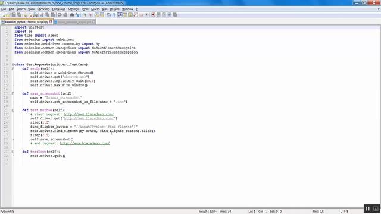
Task: Click the Run Macro Multiple Times icon
Action: click(169, 15)
